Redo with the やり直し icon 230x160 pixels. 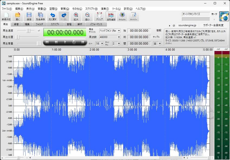(x=64, y=16)
